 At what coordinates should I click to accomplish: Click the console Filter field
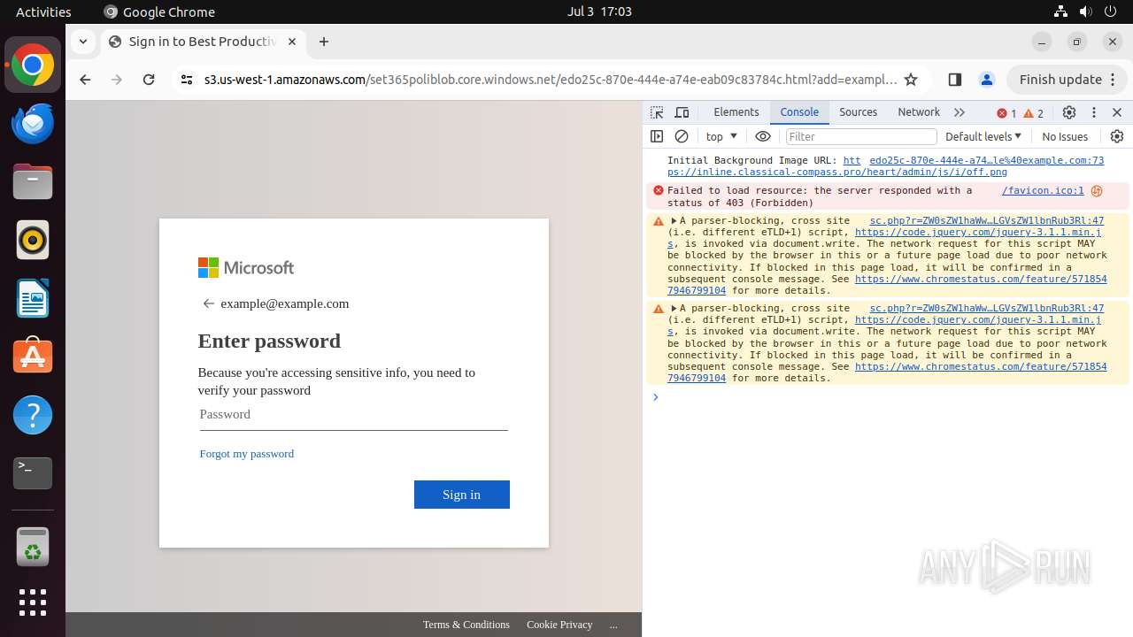pos(861,136)
